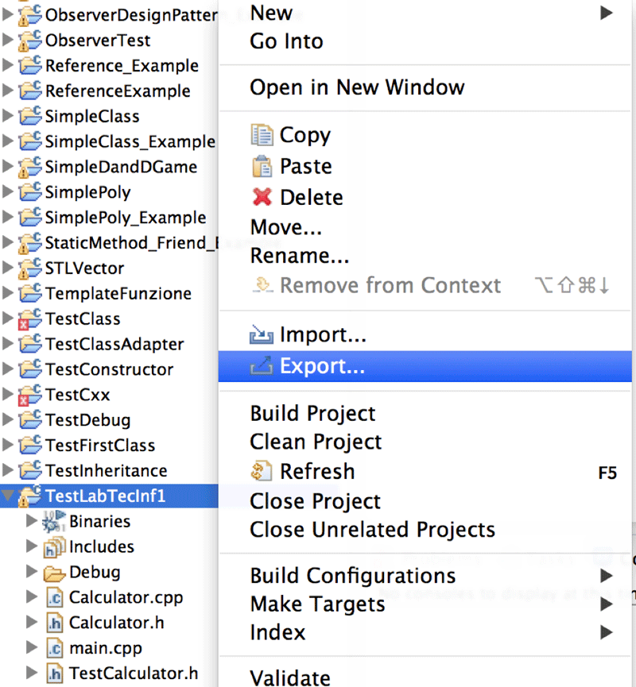Image resolution: width=636 pixels, height=687 pixels.
Task: Click the Refresh icon in context menu
Action: tap(262, 471)
